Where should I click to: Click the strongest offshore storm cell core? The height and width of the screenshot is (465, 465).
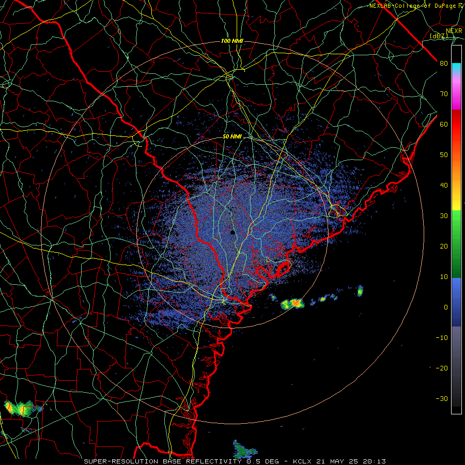click(x=296, y=303)
